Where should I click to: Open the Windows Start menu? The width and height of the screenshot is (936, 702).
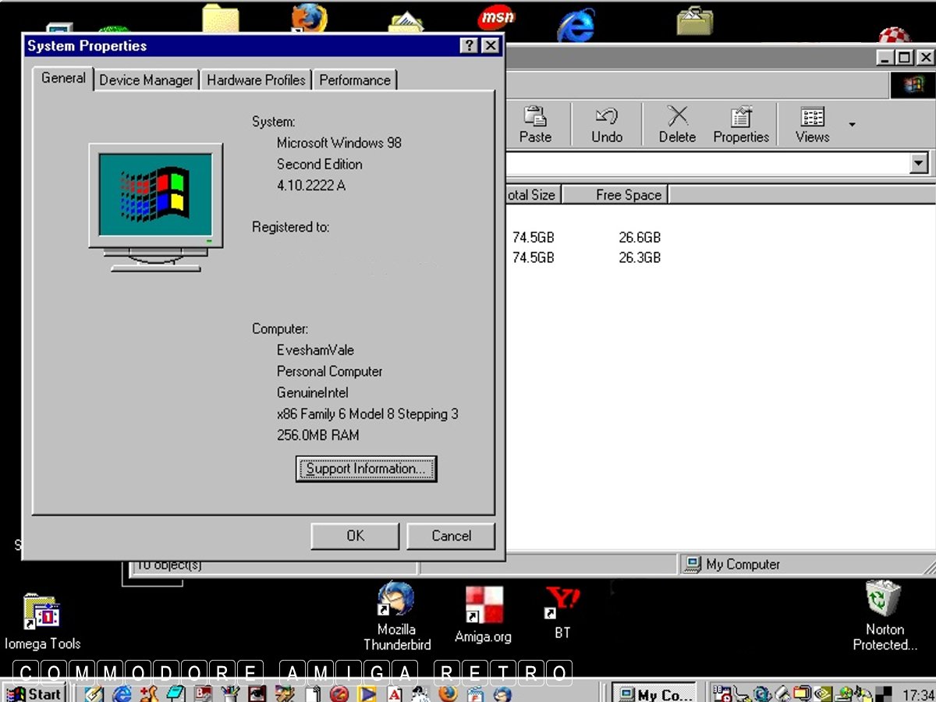(34, 693)
